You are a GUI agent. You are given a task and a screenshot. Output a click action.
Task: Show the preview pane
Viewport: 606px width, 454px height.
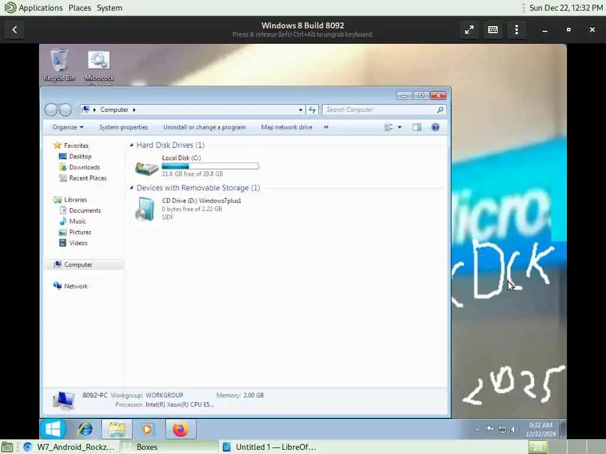[417, 127]
